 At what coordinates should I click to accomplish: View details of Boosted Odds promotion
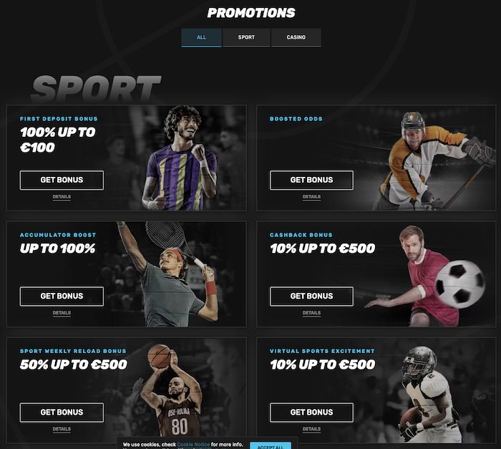click(x=311, y=197)
